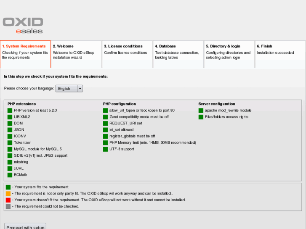Click the BCMath status square
Screen dimensions: 306x229
click(10, 175)
